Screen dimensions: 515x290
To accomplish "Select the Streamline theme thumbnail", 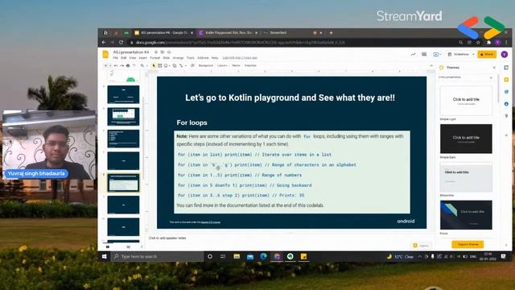I will [x=466, y=177].
